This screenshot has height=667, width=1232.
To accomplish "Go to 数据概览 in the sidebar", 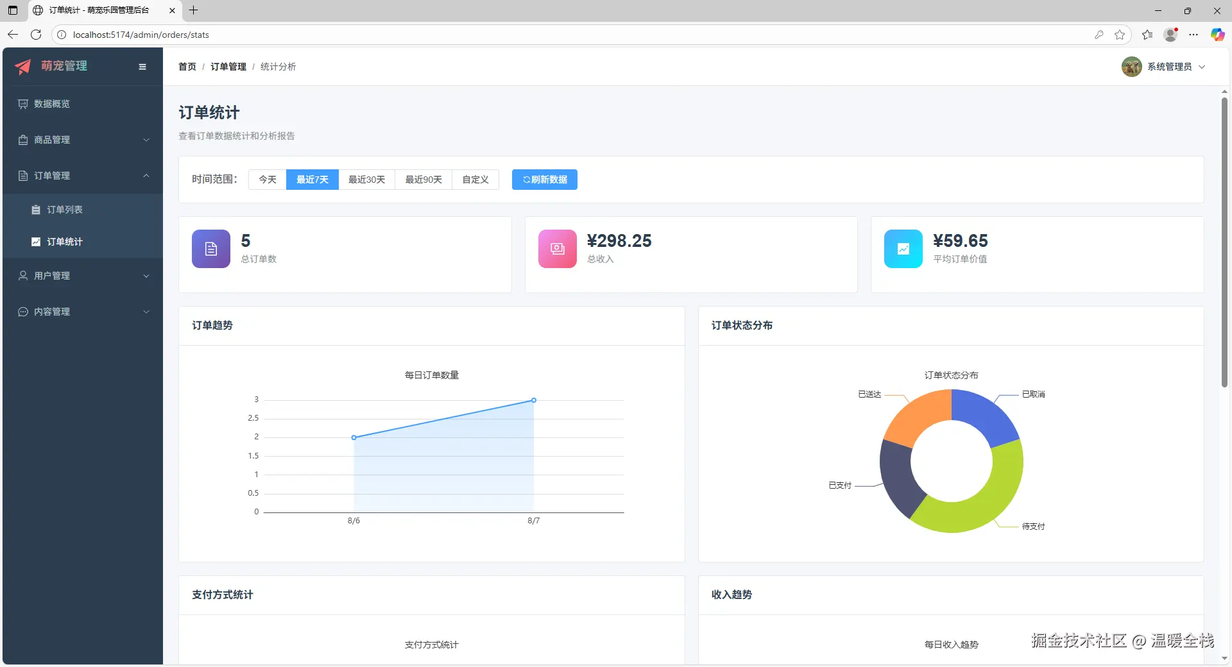I will click(52, 104).
